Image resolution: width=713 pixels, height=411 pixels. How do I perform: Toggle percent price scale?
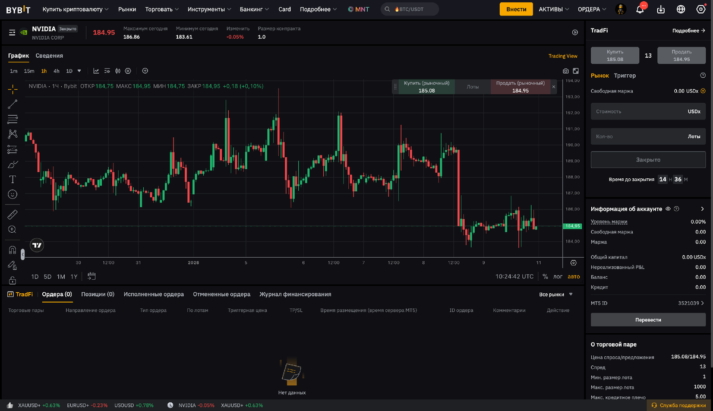click(545, 276)
